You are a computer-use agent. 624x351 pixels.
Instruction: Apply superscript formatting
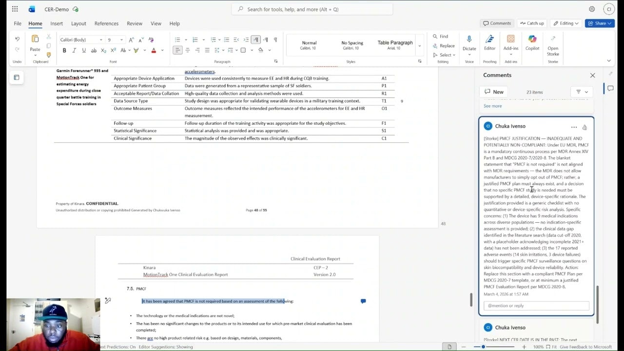tap(113, 50)
